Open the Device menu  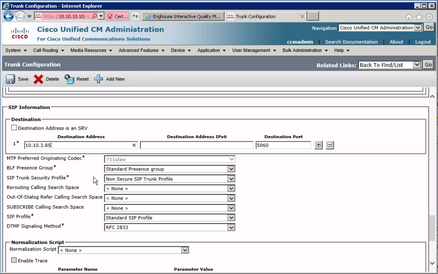(181, 50)
